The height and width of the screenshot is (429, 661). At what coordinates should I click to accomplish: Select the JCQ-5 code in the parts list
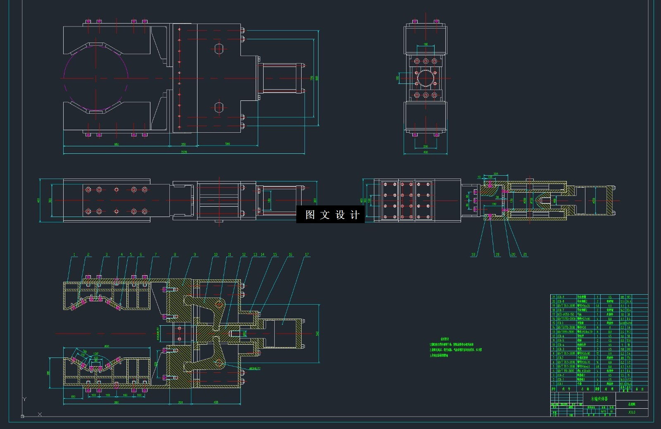[561, 341]
